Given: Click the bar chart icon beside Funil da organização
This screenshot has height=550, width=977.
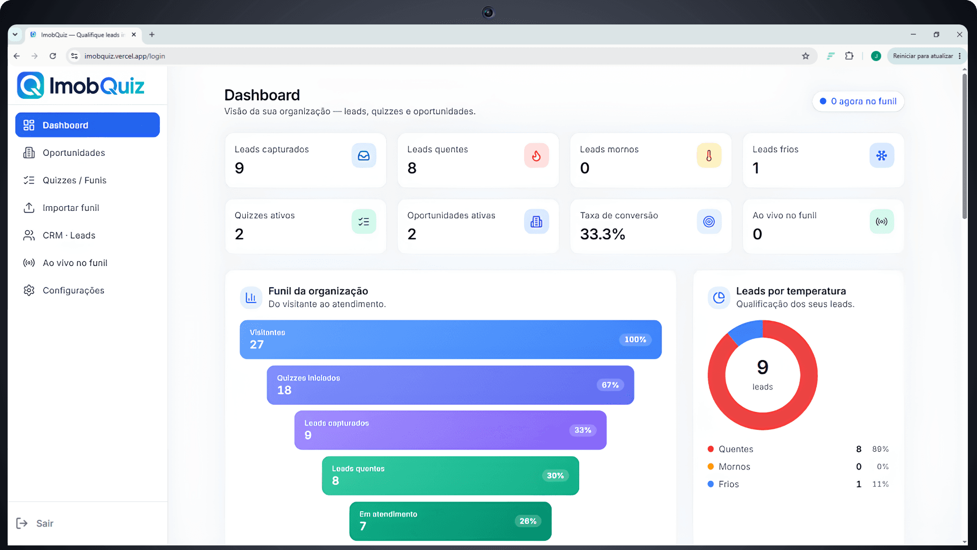Looking at the screenshot, I should click(251, 297).
